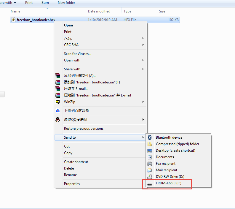Expand the Send to submenu arrow
The image size is (235, 209).
coord(143,137)
